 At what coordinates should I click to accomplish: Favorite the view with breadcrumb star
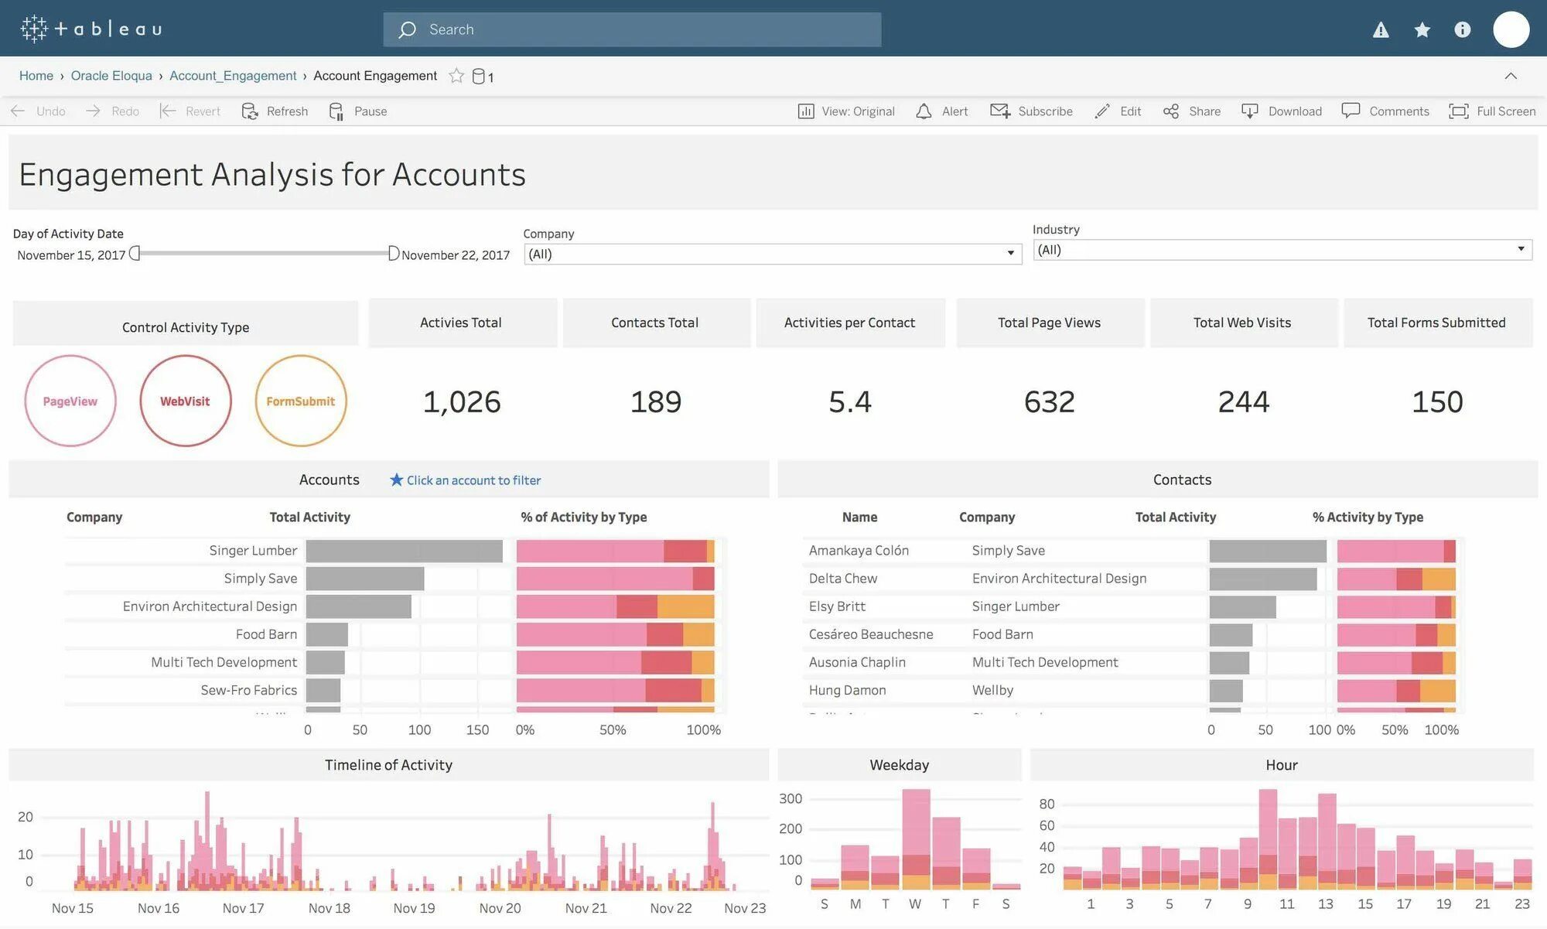coord(456,76)
